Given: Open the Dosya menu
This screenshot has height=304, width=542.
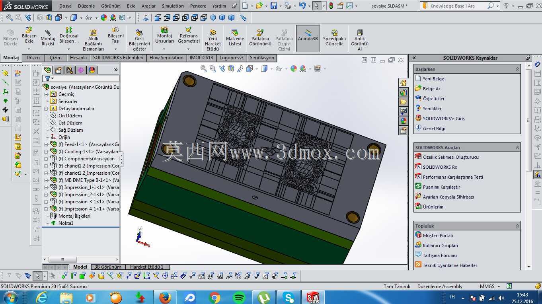Looking at the screenshot, I should click(65, 6).
